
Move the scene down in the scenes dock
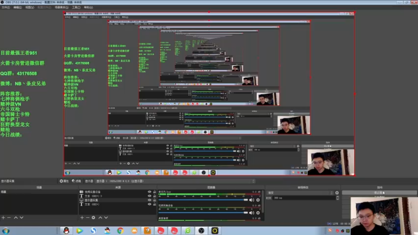coord(21,217)
